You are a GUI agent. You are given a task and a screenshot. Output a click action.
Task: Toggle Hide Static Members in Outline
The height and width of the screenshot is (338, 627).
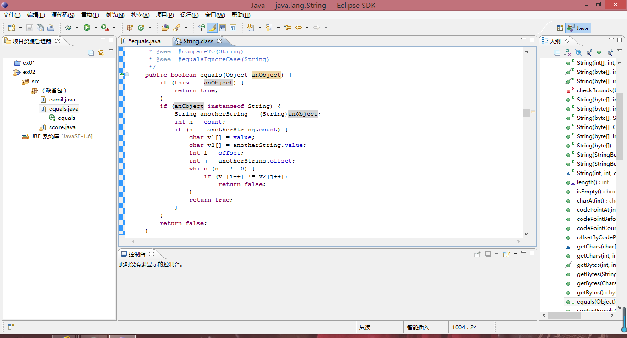coord(588,52)
